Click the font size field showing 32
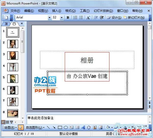153x138 pixels. [56, 18]
